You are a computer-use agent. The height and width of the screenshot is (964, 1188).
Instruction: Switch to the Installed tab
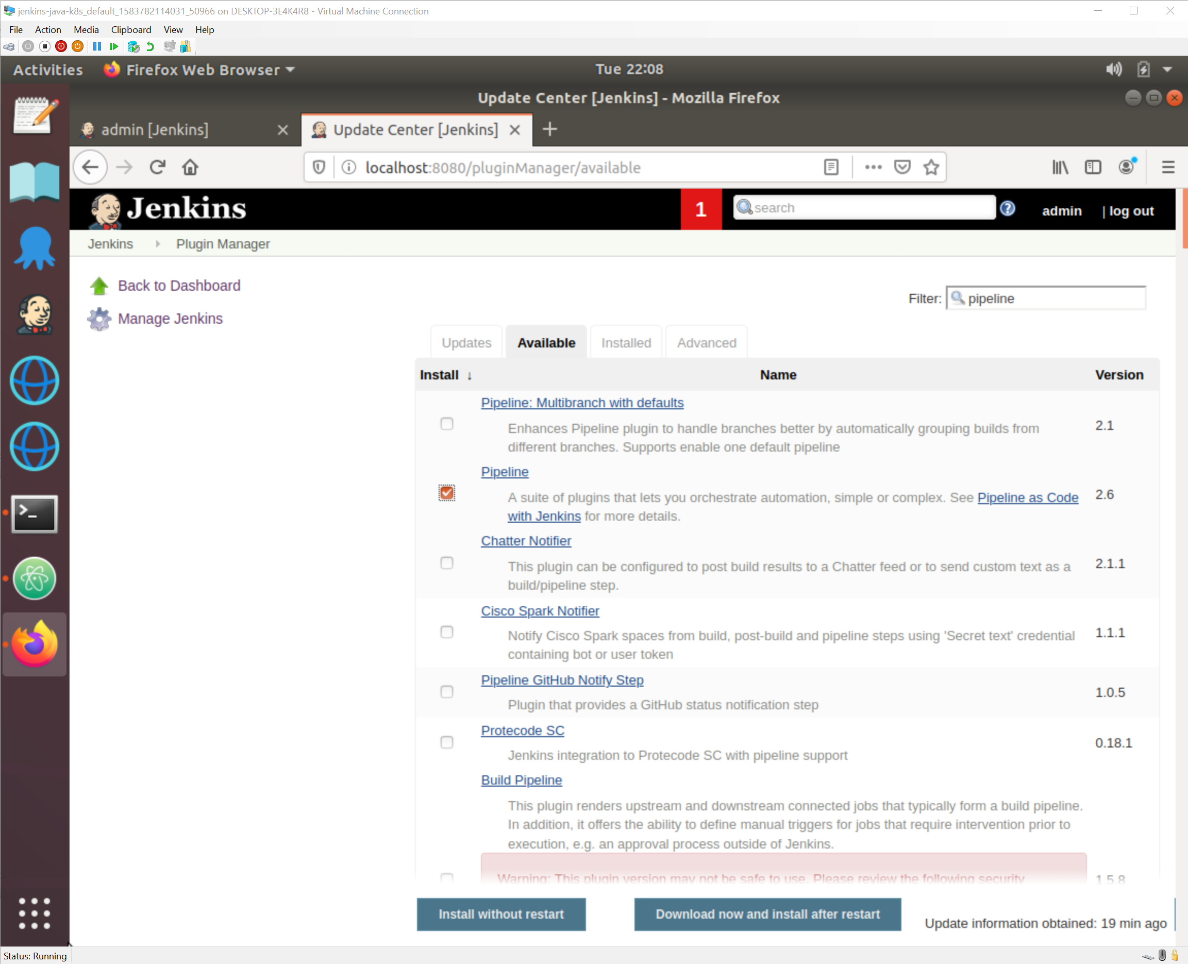pos(626,343)
